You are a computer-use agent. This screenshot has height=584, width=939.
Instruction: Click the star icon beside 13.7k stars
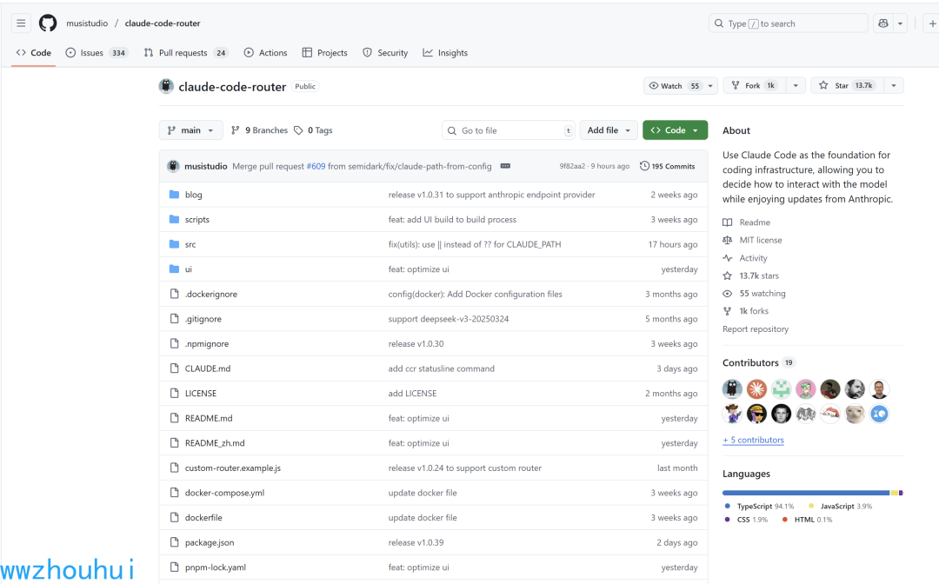(x=727, y=275)
